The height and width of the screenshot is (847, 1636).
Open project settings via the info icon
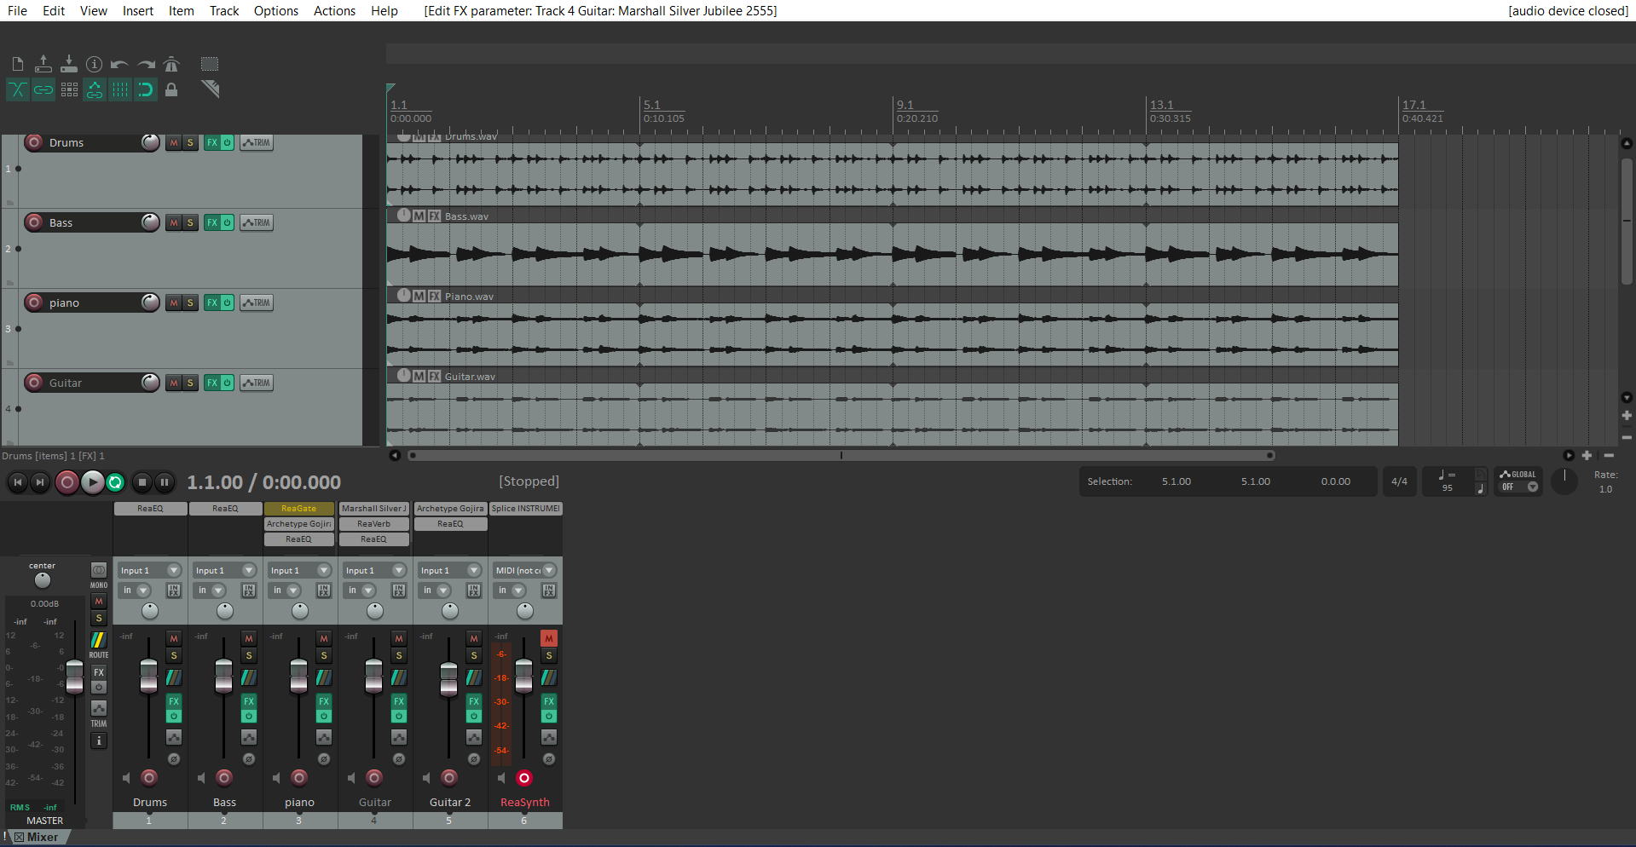(x=95, y=64)
